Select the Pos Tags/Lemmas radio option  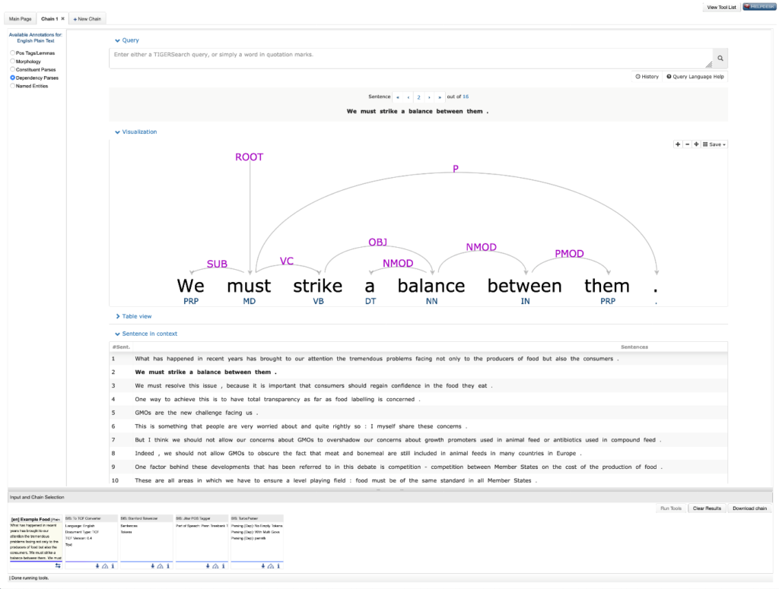12,53
